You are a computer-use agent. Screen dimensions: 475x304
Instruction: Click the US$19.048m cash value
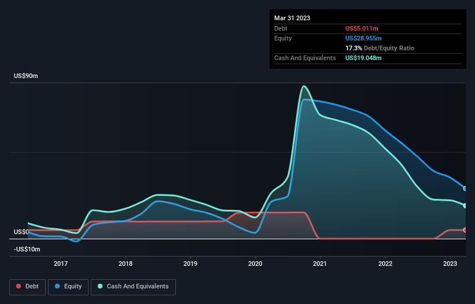pyautogui.click(x=363, y=58)
